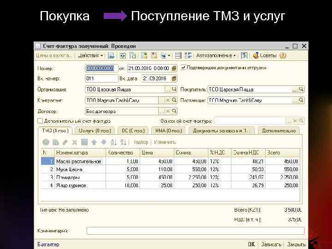Viewport: 332px width, 249px height.
Task: Expand the dropdown arrow beside the toolbar's transfer icon
Action: click(x=169, y=56)
